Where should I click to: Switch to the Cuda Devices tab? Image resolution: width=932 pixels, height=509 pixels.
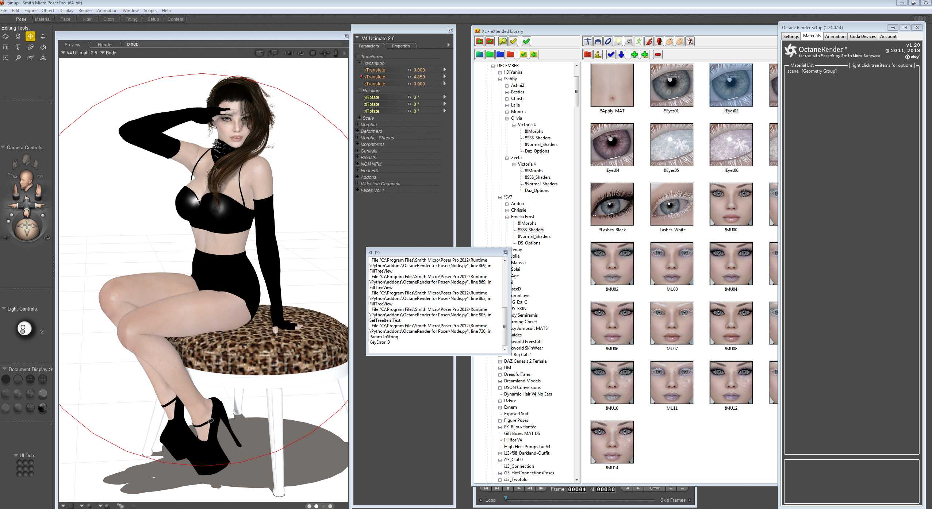point(862,36)
